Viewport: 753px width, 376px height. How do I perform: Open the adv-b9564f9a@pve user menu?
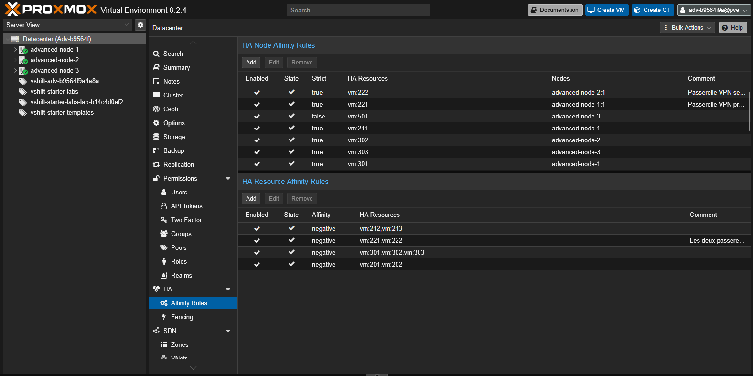pyautogui.click(x=714, y=10)
